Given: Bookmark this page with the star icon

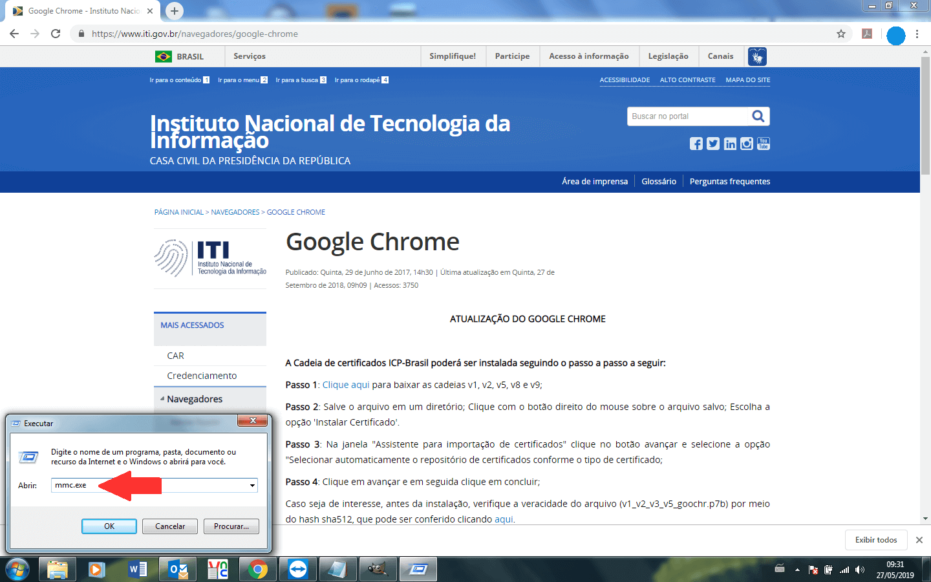Looking at the screenshot, I should point(841,34).
